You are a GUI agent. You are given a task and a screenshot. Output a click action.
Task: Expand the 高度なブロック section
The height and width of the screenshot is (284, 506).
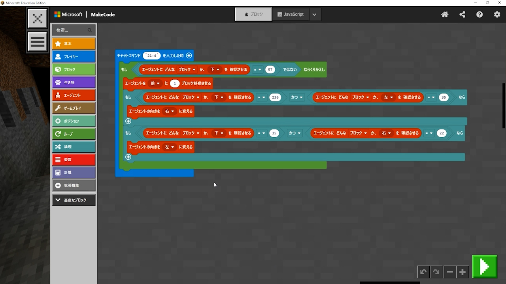[74, 200]
